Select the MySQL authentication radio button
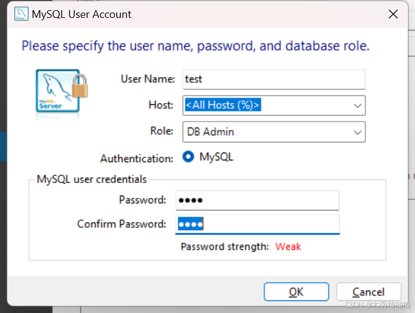Viewport: 415px width, 313px height. (188, 157)
